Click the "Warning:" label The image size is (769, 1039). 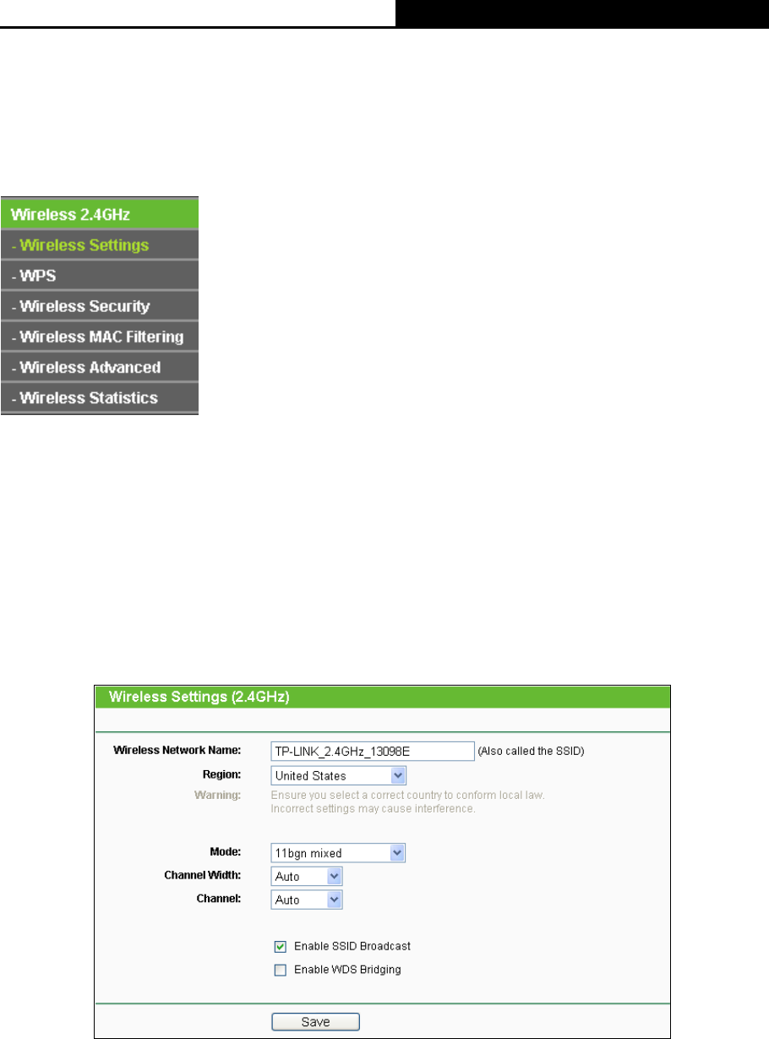(x=218, y=795)
